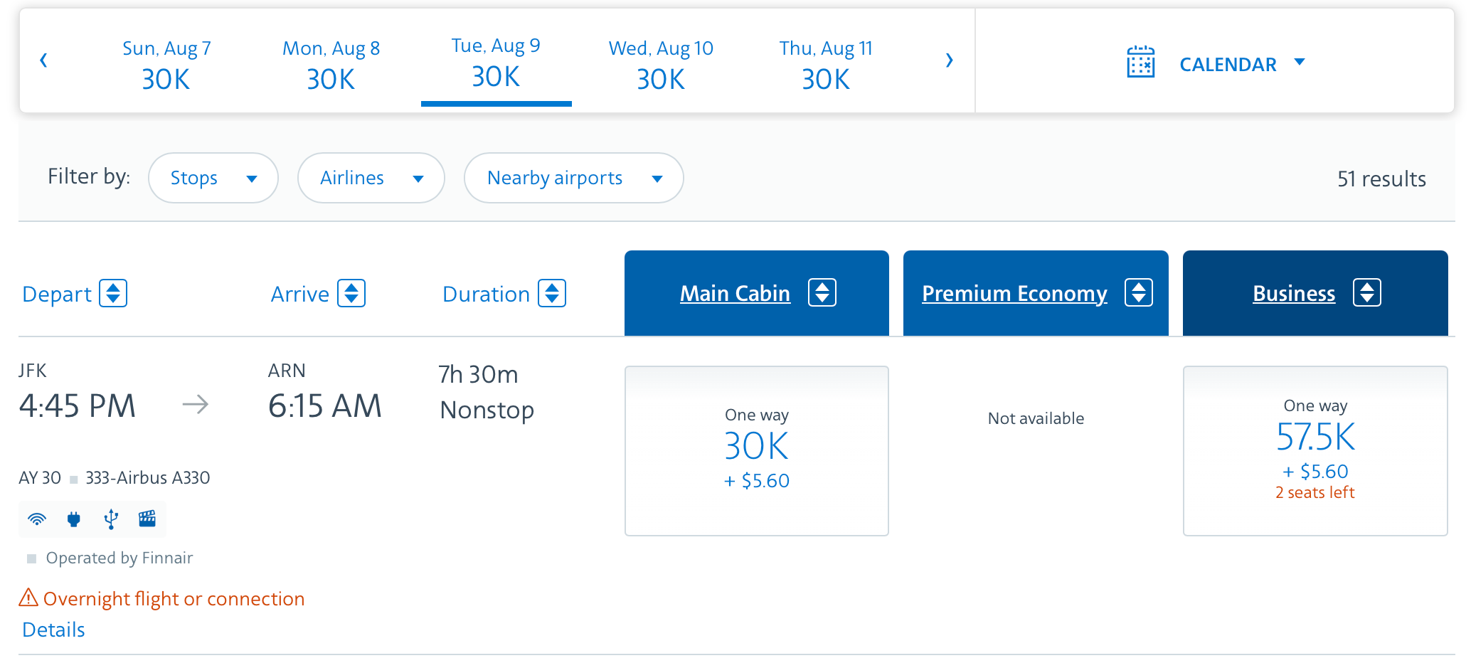1471x663 pixels.
Task: Click the calendar icon
Action: coord(1140,63)
